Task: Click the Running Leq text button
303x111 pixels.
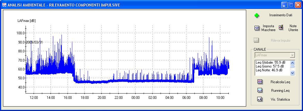Action: click(x=280, y=91)
